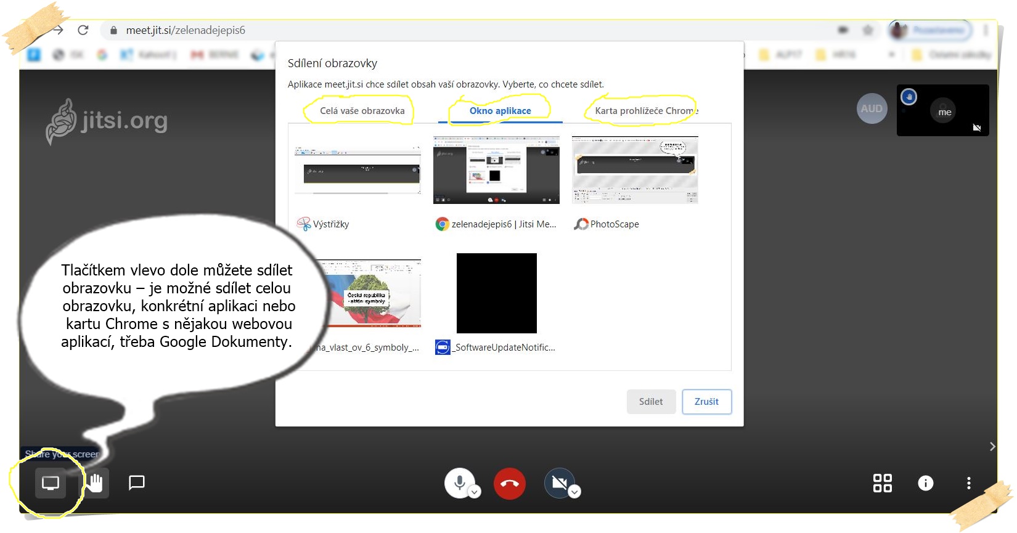Image resolution: width=1017 pixels, height=533 pixels.
Task: Toggle tile view grid icon
Action: click(x=883, y=483)
